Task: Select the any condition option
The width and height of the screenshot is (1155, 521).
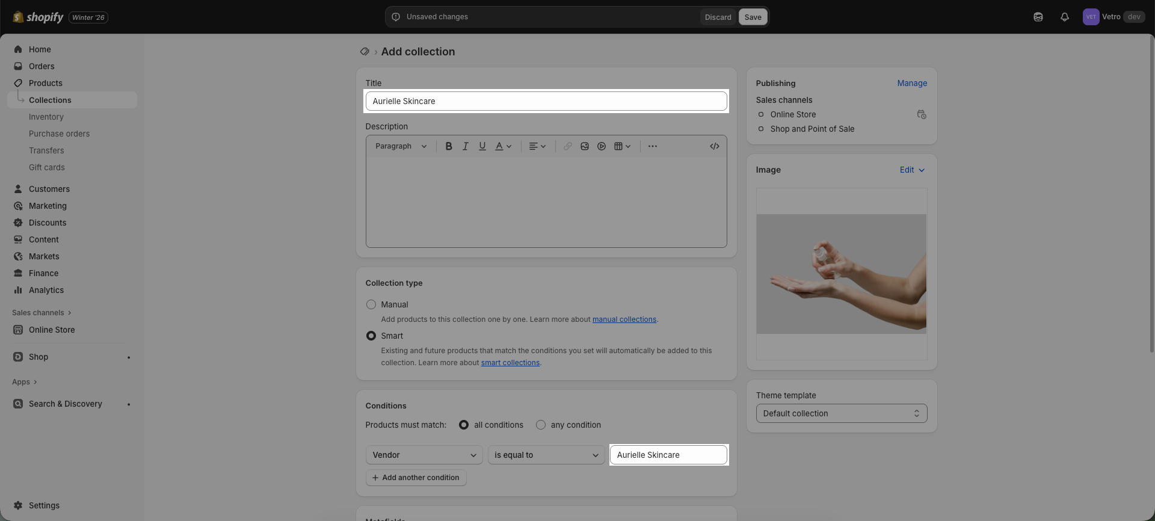Action: coord(541,425)
